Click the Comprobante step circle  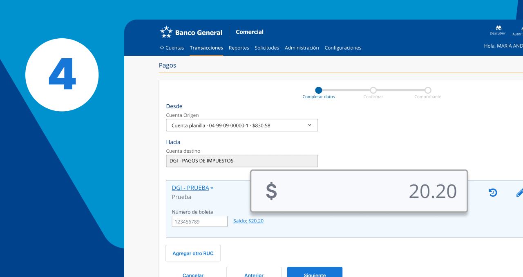[428, 90]
